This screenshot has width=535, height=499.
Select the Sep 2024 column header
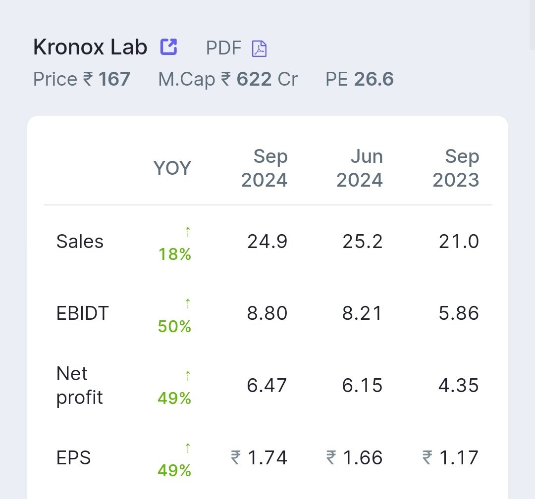click(x=265, y=168)
